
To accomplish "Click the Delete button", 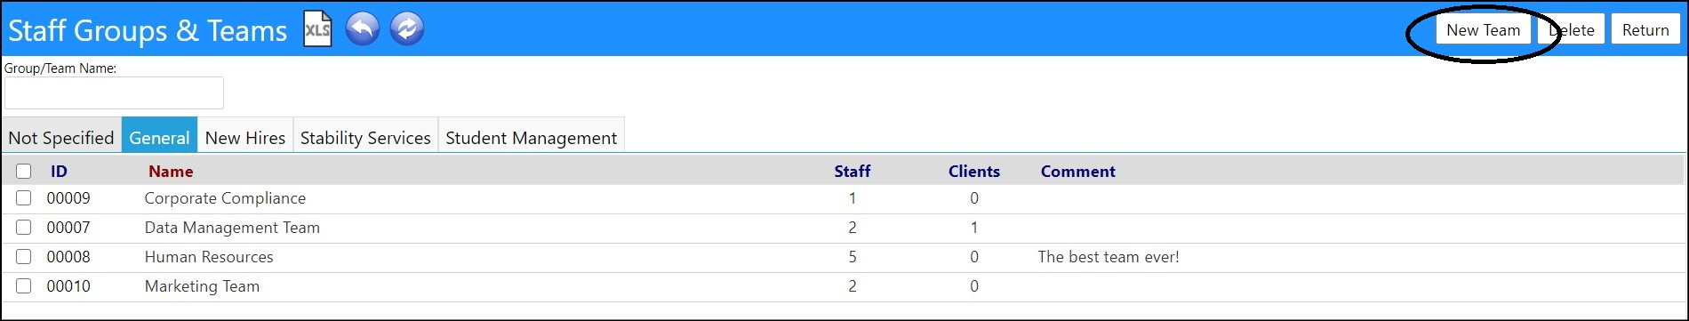I will [x=1571, y=30].
